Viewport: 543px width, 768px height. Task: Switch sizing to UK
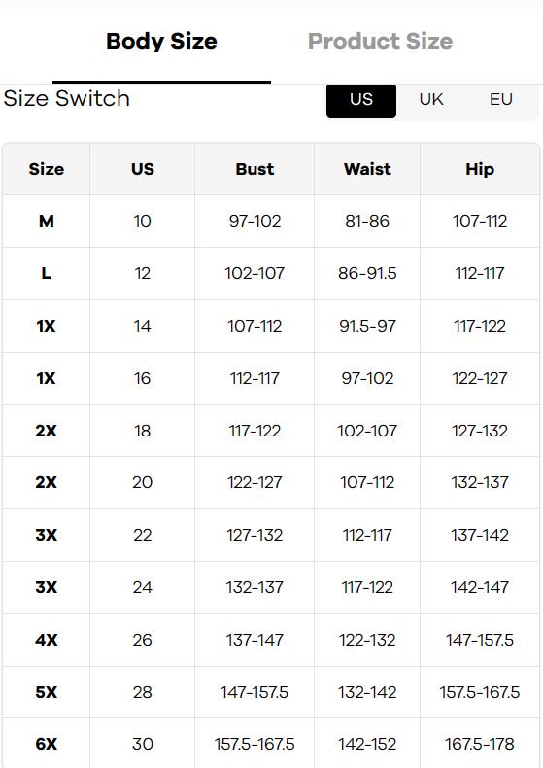[431, 100]
